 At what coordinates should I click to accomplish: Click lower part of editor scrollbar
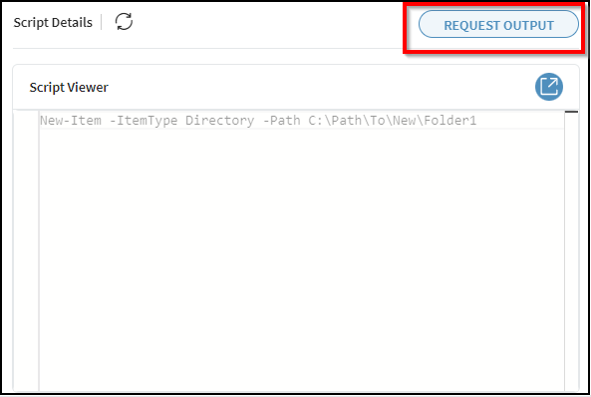point(571,339)
